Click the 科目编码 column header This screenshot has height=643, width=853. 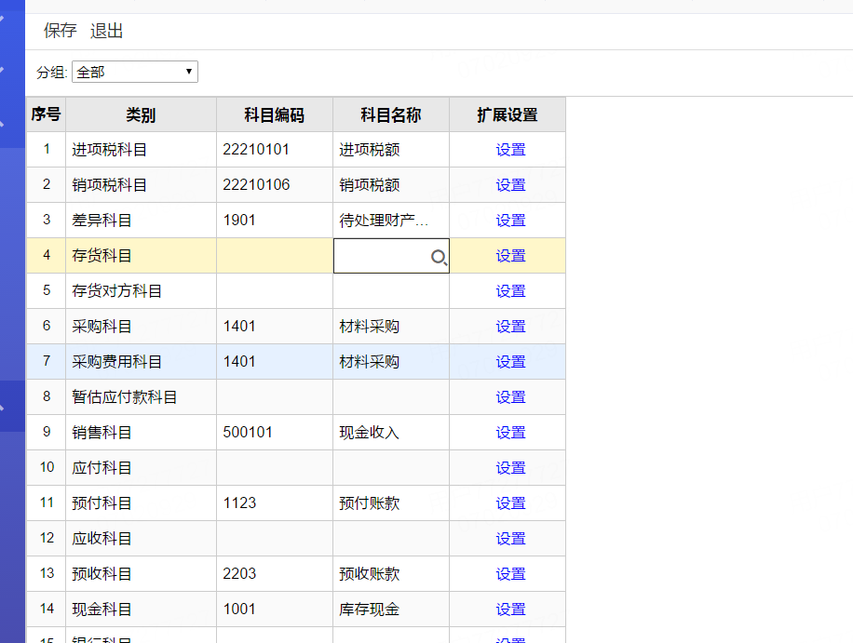point(275,114)
